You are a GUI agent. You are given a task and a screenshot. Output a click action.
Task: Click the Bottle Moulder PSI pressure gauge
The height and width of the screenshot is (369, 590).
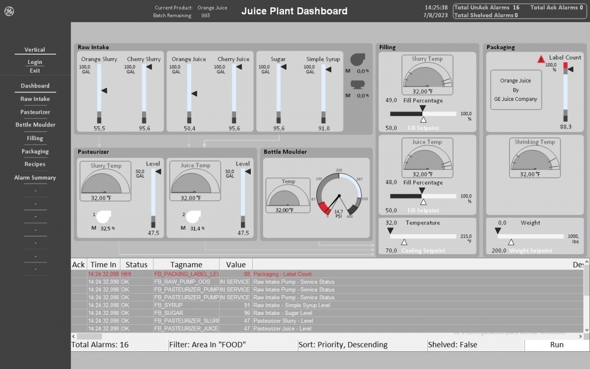(x=338, y=196)
